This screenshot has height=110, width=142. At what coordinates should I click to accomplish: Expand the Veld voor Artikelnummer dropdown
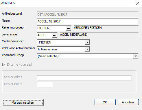[87, 49]
